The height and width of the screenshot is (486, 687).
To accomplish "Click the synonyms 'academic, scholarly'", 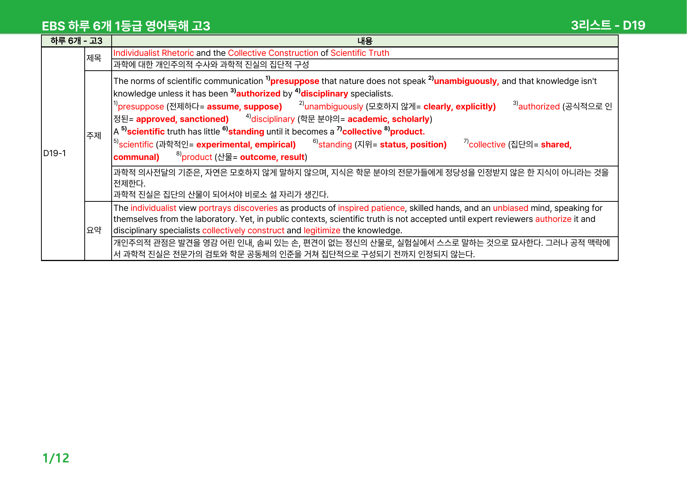I will click(x=389, y=119).
